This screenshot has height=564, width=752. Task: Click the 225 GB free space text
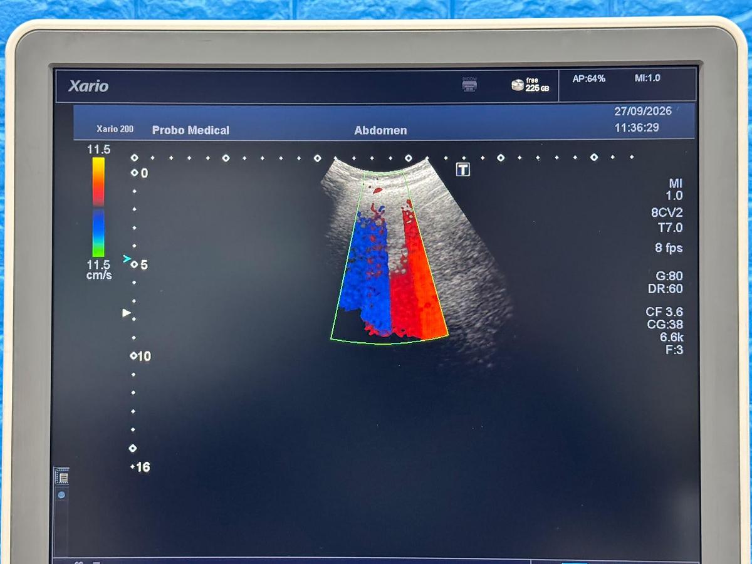tap(537, 88)
